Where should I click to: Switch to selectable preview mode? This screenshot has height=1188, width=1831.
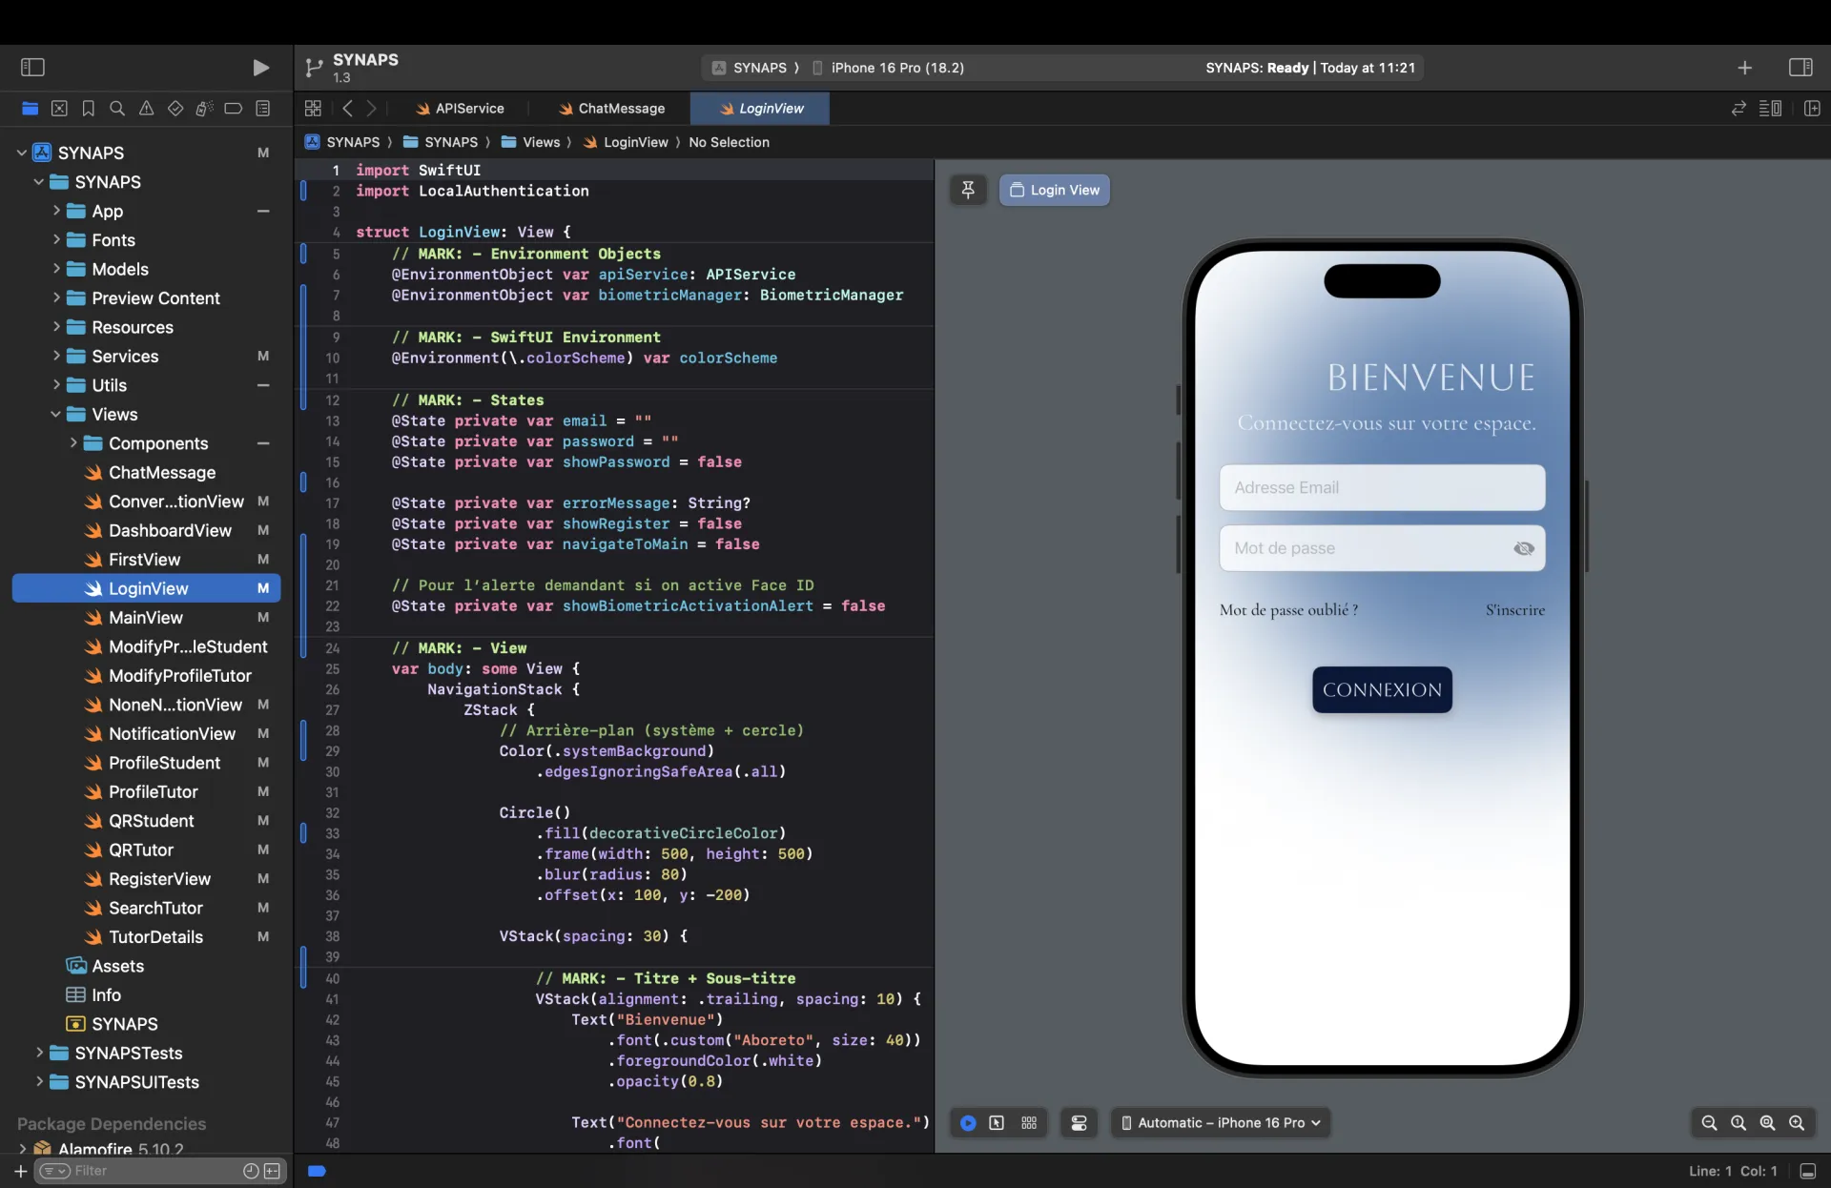tap(997, 1123)
